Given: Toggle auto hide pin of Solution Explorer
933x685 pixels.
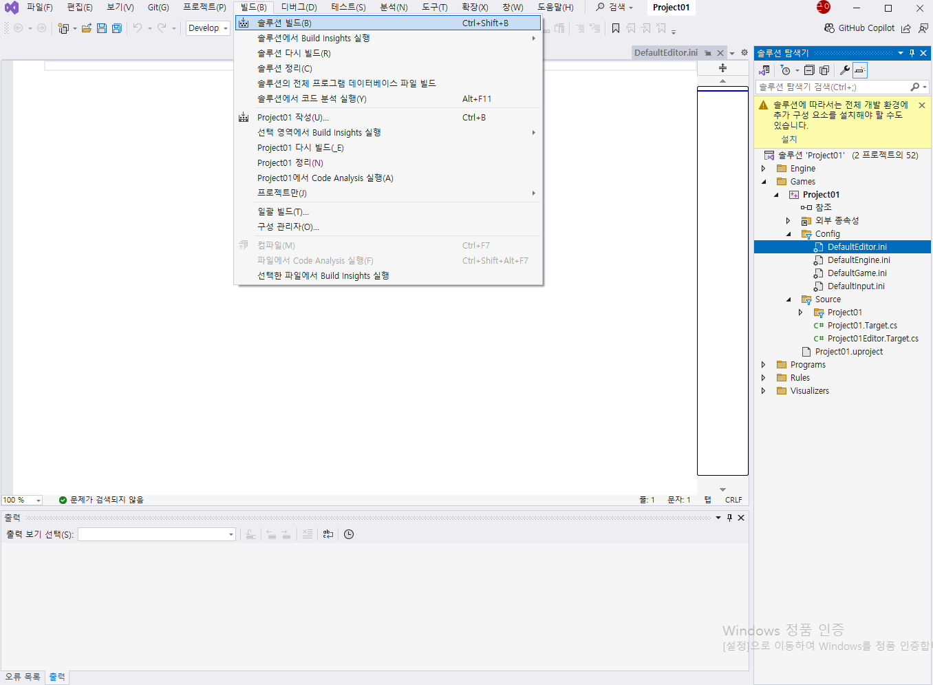Looking at the screenshot, I should (912, 53).
